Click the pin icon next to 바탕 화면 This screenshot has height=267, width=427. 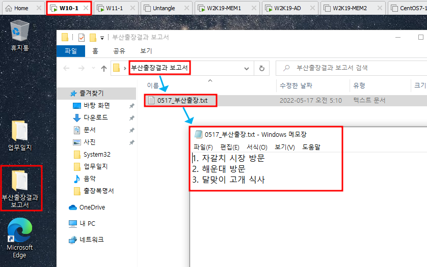pos(132,106)
